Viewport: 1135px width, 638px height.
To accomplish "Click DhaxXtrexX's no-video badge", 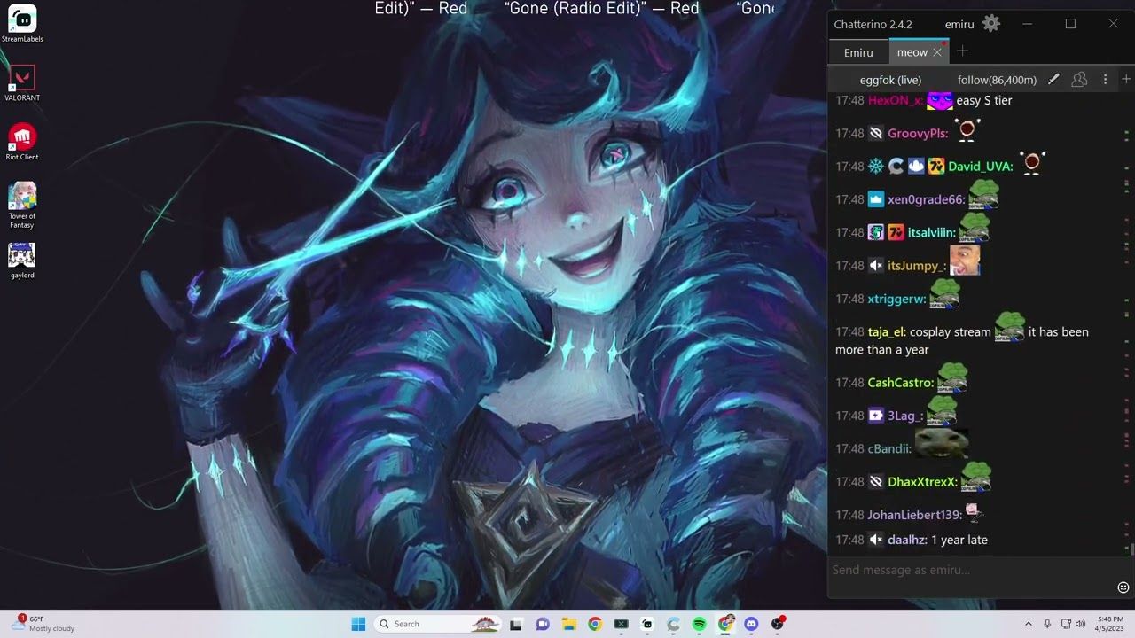I will point(875,481).
